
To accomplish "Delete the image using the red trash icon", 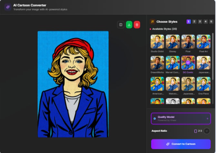I will point(137,25).
